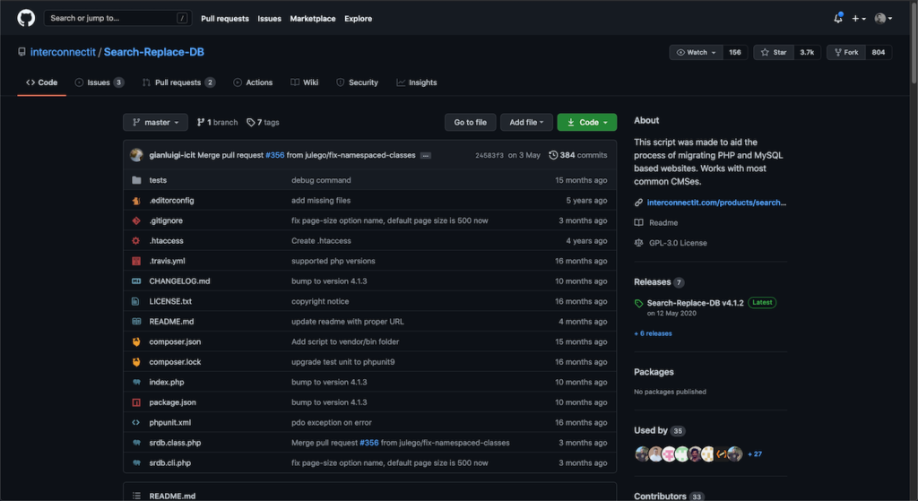Image resolution: width=918 pixels, height=501 pixels.
Task: Click the GitHub Octocat logo
Action: [x=26, y=18]
